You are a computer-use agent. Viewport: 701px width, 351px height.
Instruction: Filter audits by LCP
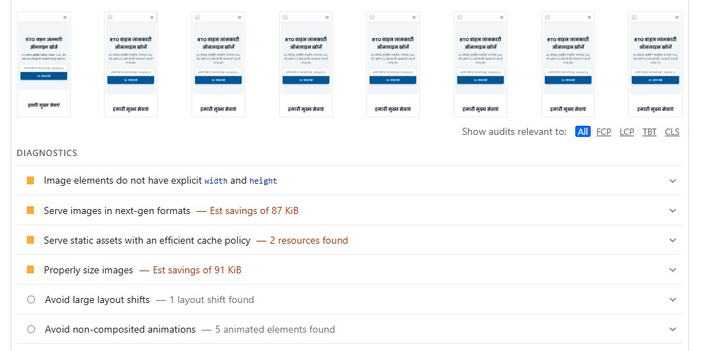point(627,132)
